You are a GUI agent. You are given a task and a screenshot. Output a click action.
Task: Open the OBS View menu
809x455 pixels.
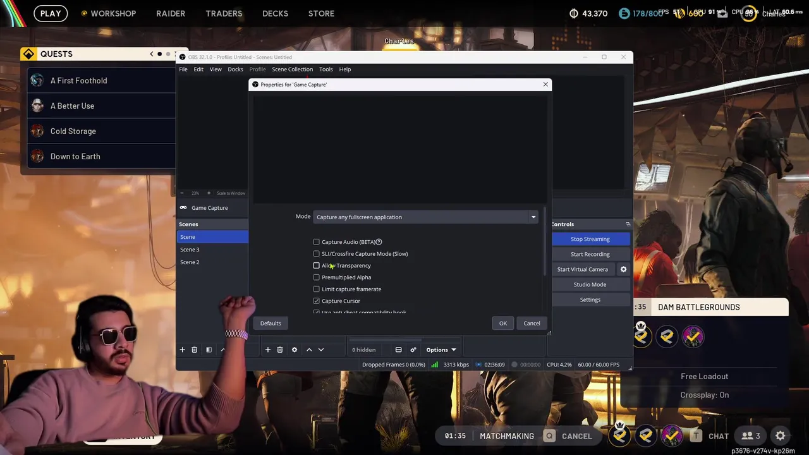tap(216, 70)
